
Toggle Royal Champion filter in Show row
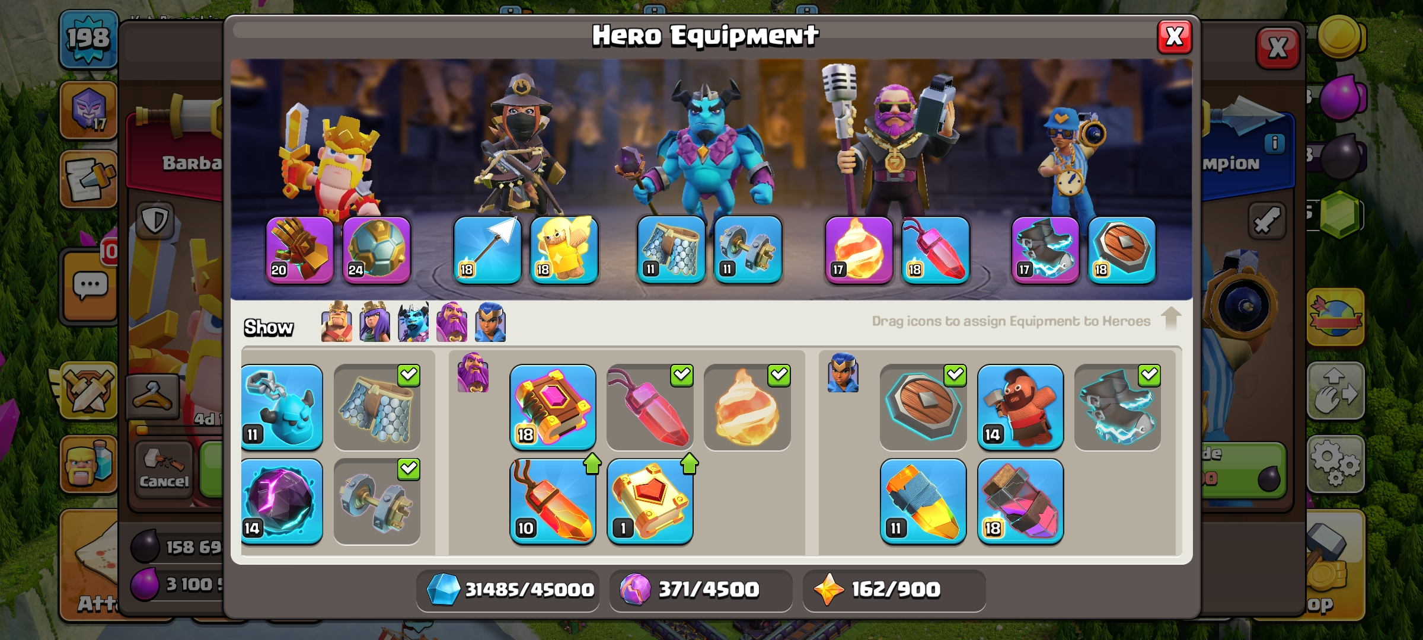490,322
